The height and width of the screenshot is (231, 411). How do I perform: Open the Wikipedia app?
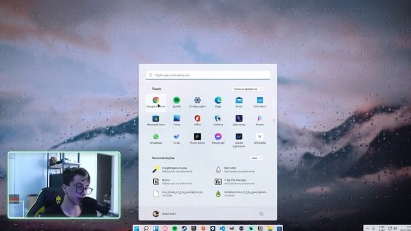[x=259, y=139]
